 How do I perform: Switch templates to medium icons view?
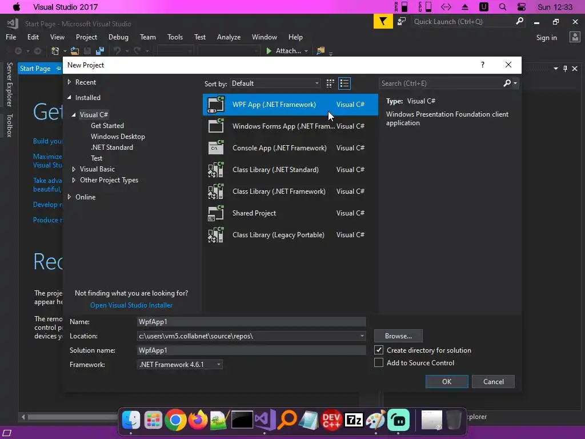[330, 83]
